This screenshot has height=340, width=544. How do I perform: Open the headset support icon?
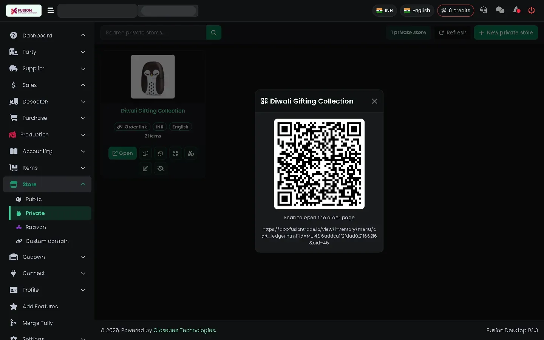pyautogui.click(x=484, y=10)
